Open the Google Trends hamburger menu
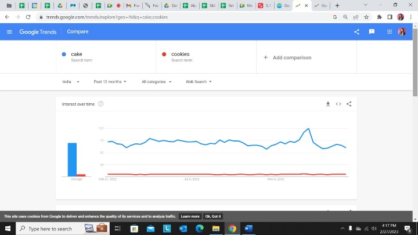 point(9,32)
